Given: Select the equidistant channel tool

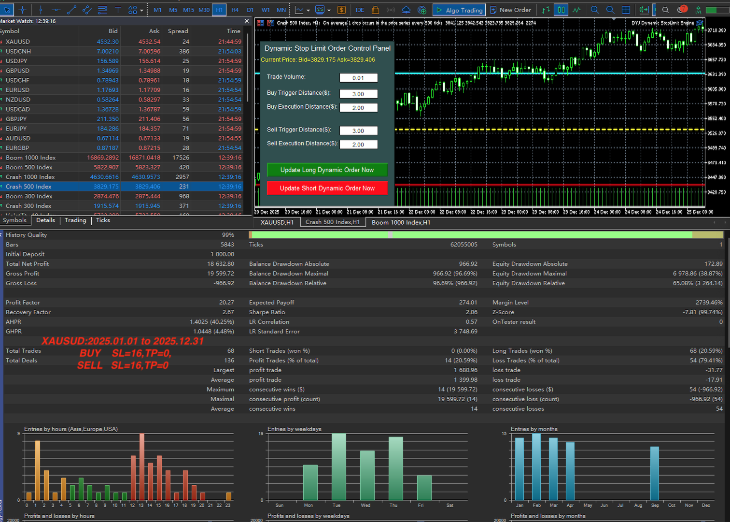Looking at the screenshot, I should point(87,10).
